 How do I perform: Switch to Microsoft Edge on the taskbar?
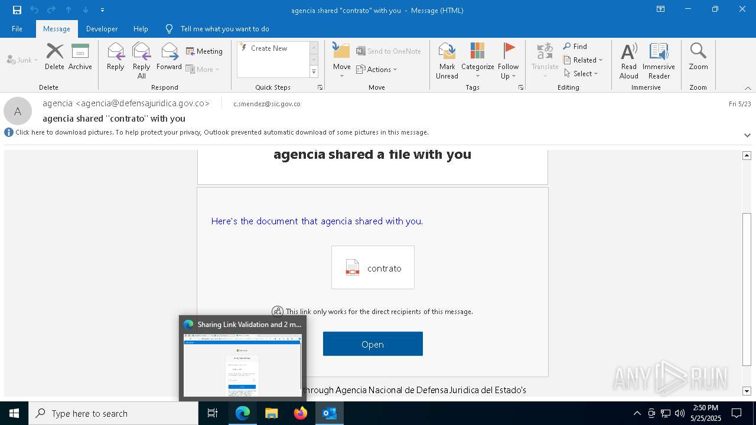(x=243, y=413)
